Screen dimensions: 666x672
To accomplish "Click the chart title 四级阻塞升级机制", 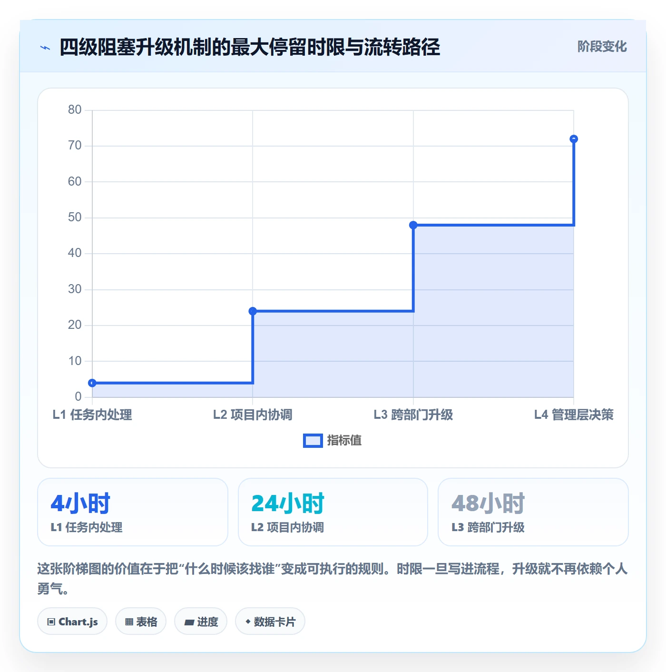I will click(250, 48).
